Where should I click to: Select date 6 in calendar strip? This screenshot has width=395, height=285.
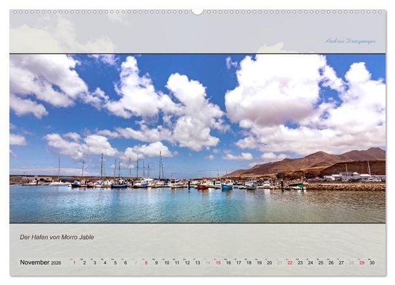(x=126, y=263)
